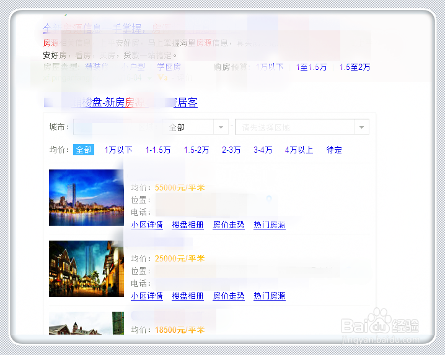The image size is (445, 355).
Task: Open 房价走势 for the 25000元 listing
Action: pyautogui.click(x=229, y=296)
